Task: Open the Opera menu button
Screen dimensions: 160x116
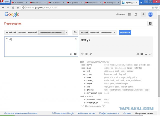Action: click(5, 1)
